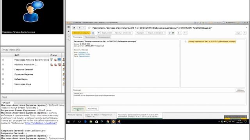Open Chrome from the taskbar
250x140 pixels.
[108, 122]
